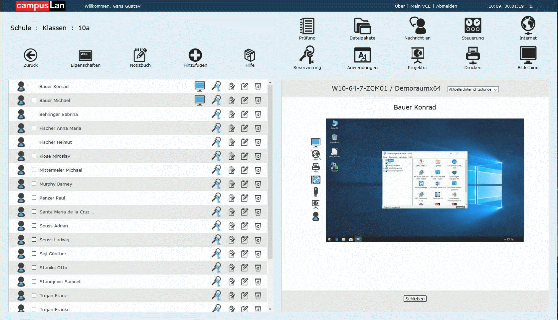This screenshot has width=558, height=320.
Task: Click the Mein vCE menu link
Action: [x=420, y=6]
